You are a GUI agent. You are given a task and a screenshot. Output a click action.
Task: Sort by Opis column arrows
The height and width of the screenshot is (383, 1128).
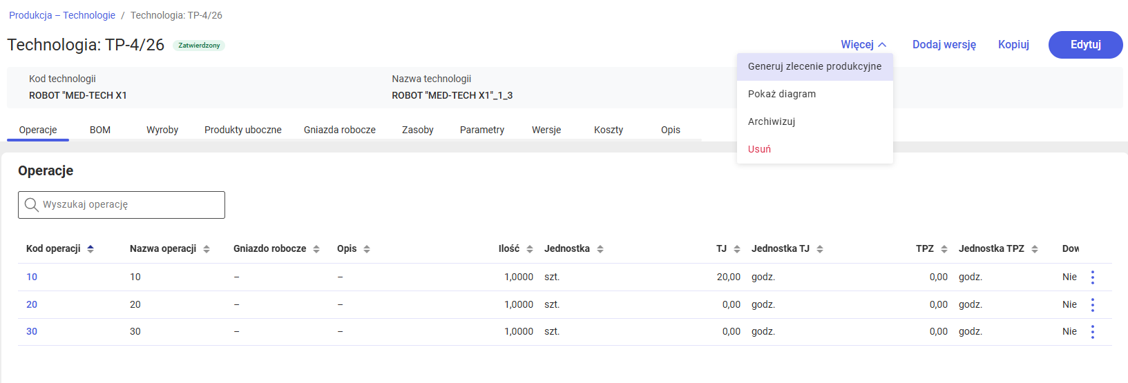click(x=367, y=249)
